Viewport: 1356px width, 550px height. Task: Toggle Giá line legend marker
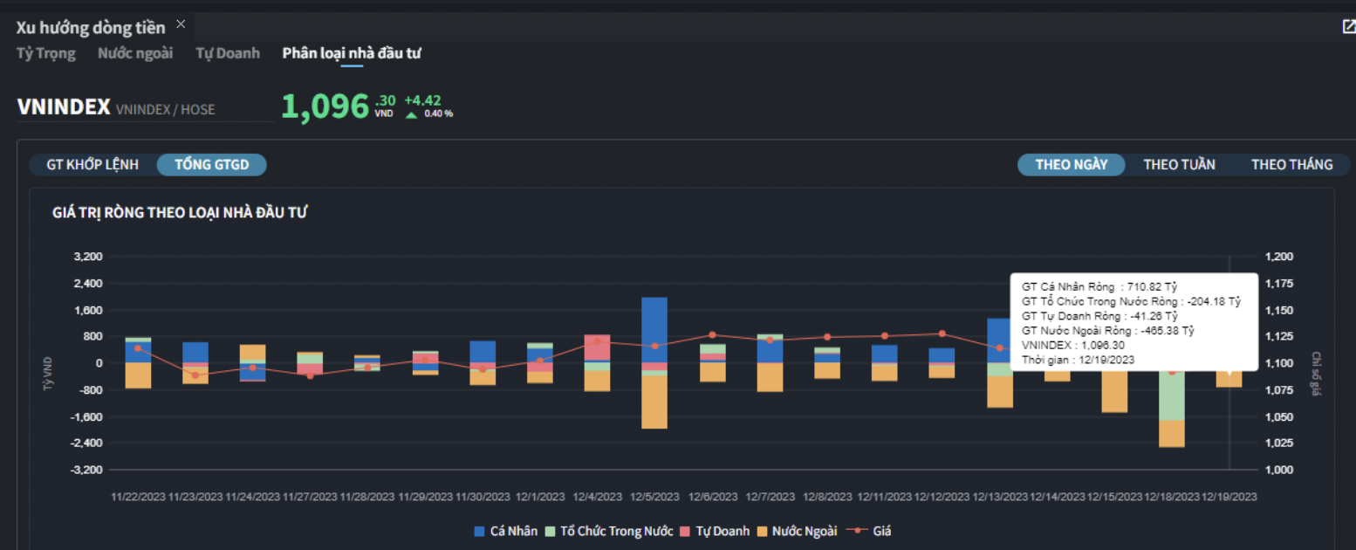[859, 531]
